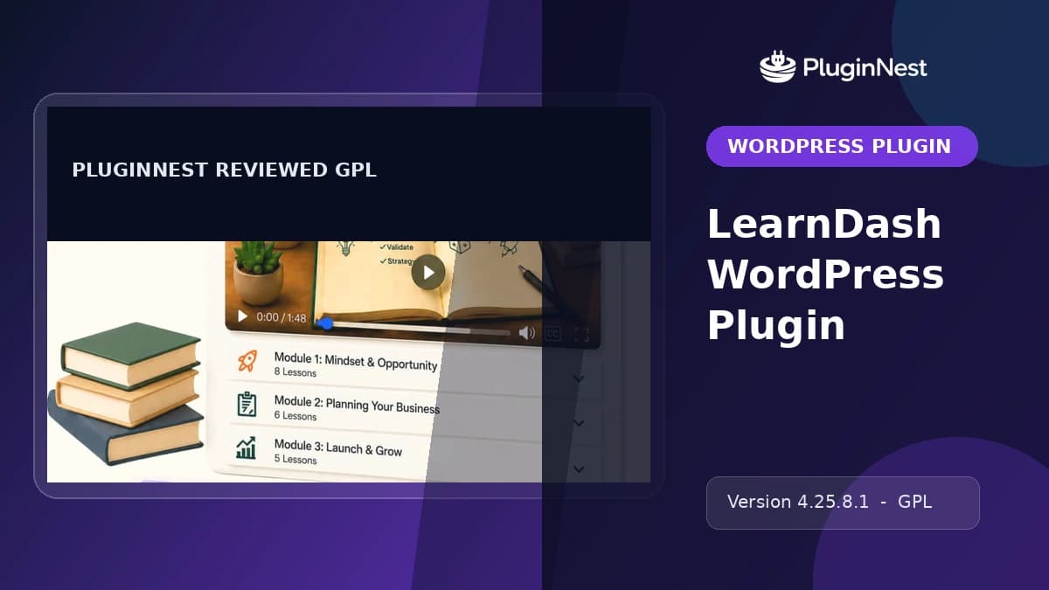Click the 6 Lessons label
The image size is (1049, 590).
(295, 416)
